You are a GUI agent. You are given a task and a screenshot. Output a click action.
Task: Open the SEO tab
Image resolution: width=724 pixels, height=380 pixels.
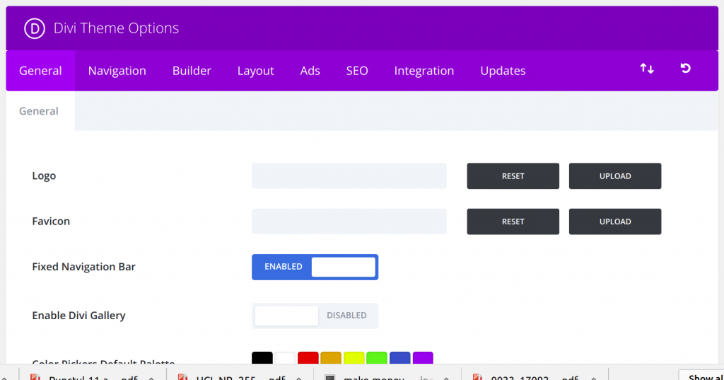coord(357,71)
